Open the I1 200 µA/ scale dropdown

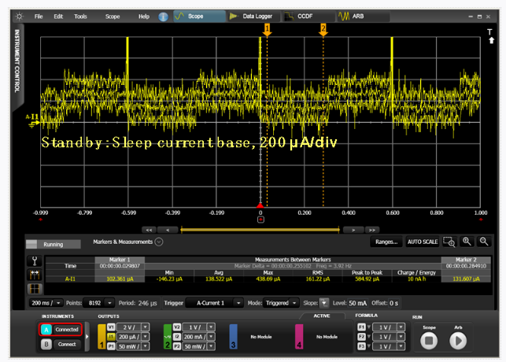146,337
